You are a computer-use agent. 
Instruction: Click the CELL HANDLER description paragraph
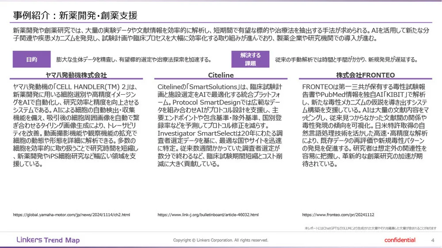(x=76, y=126)
